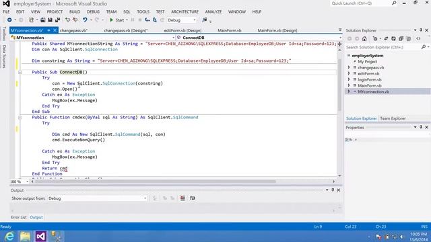
Task: Click Clear All in the Output toolbar
Action: pyautogui.click(x=183, y=198)
